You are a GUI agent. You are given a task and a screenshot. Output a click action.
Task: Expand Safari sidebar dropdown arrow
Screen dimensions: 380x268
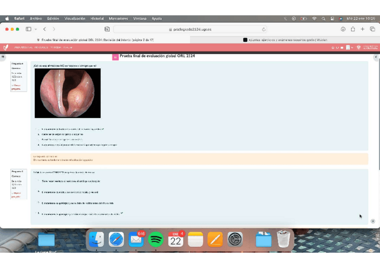(35, 29)
